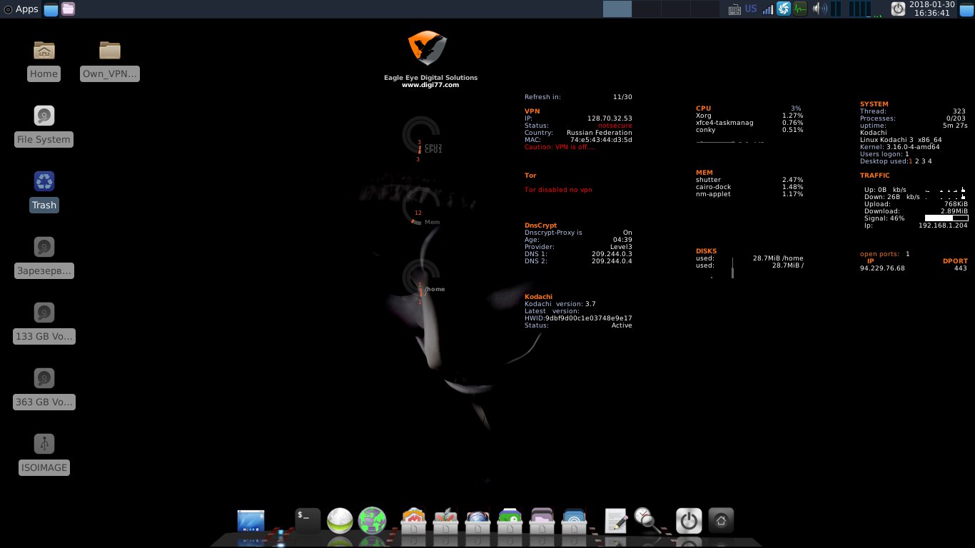Open the dock stack with green folder icon
This screenshot has width=975, height=548.
[x=510, y=522]
